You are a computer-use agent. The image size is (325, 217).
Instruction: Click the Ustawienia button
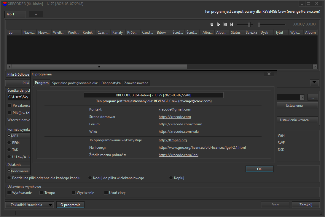pyautogui.click(x=298, y=106)
